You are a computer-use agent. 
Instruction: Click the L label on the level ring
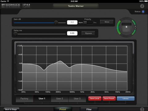[135, 29]
